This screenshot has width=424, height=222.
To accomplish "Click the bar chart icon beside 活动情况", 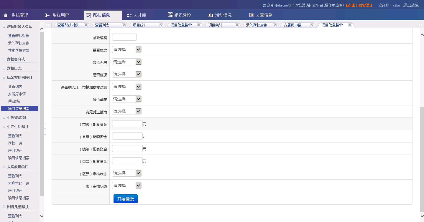I will click(211, 15).
